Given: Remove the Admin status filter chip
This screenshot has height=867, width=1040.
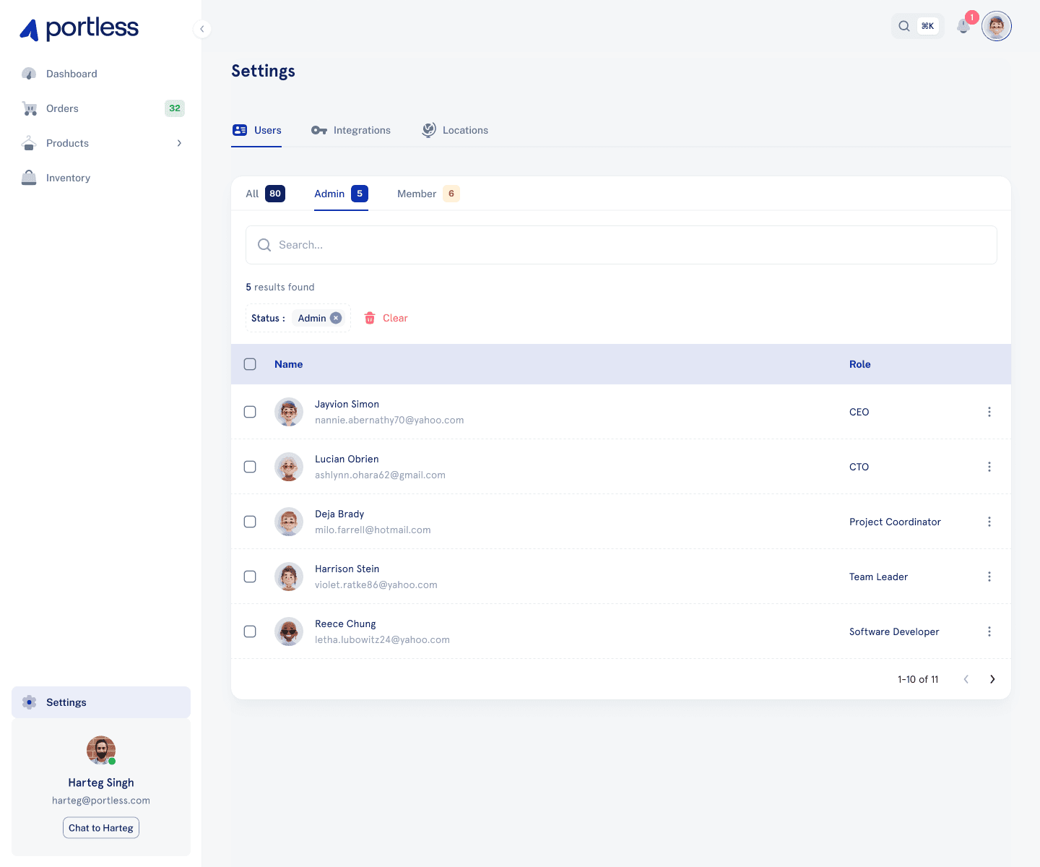Looking at the screenshot, I should 336,318.
